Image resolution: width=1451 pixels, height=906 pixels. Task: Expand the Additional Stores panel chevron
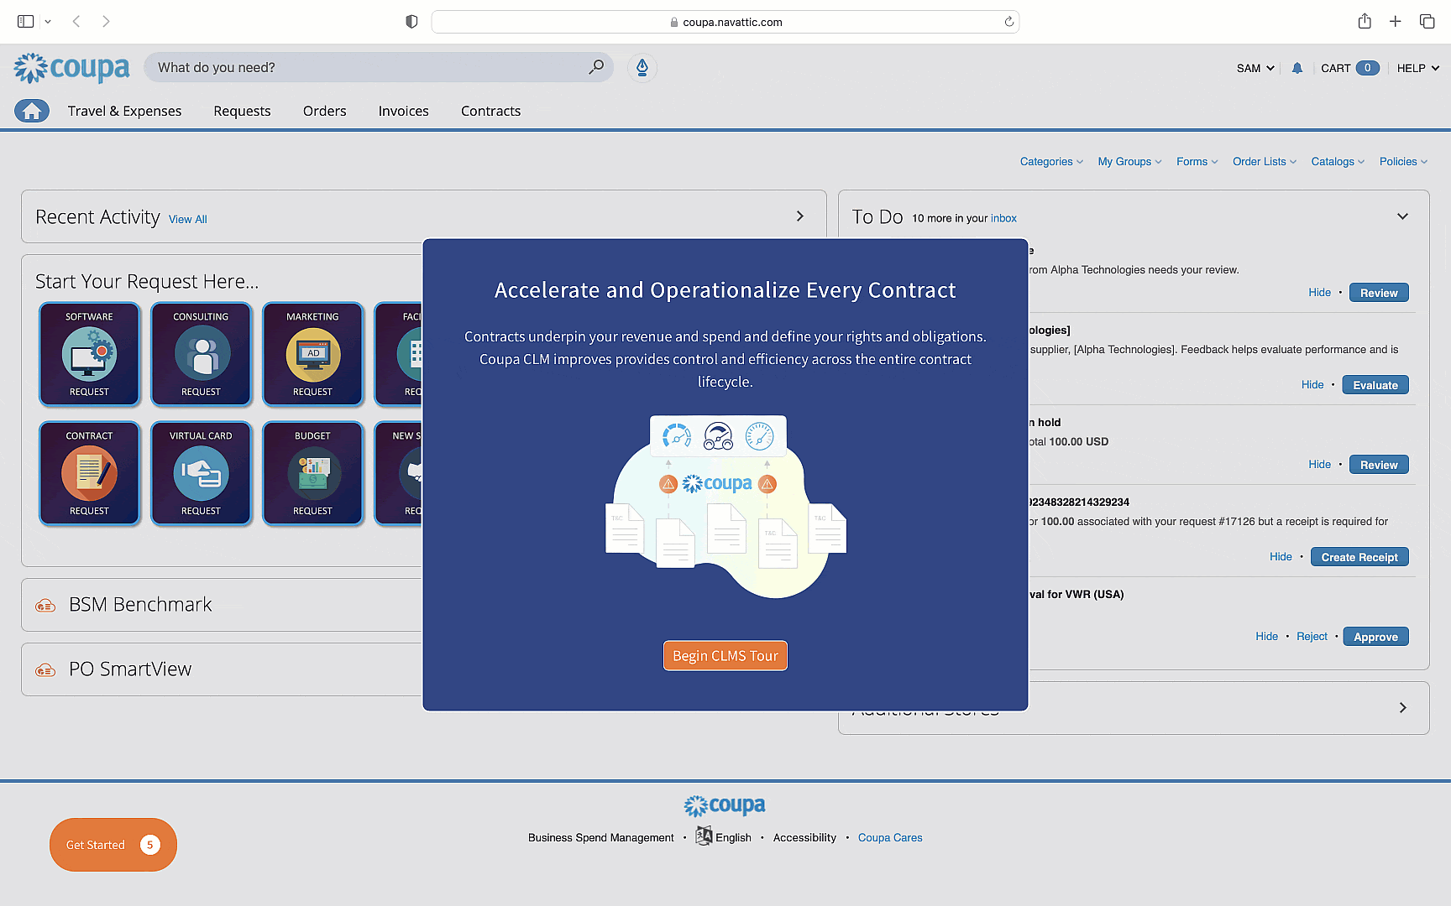coord(1402,708)
